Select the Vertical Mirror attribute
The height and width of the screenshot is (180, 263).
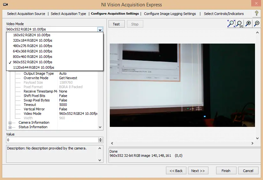(x=34, y=109)
